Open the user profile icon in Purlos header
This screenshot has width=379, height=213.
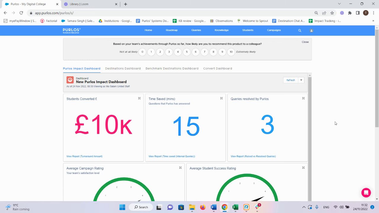pyautogui.click(x=311, y=30)
